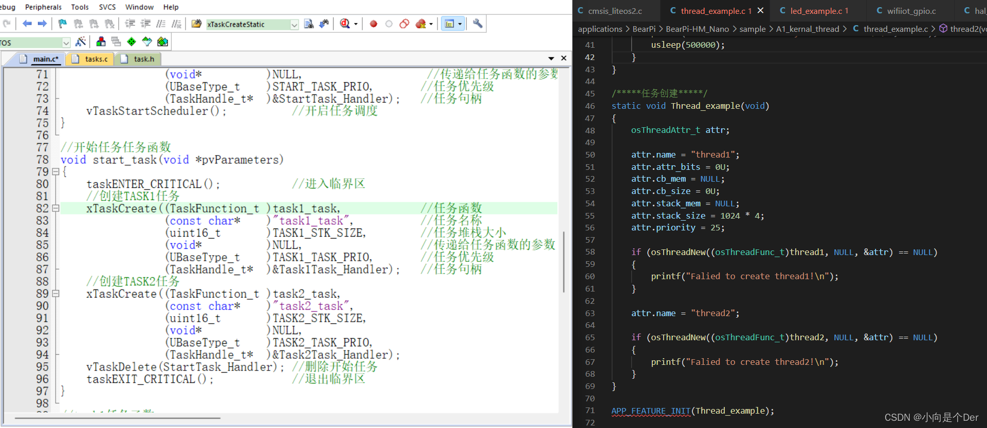The height and width of the screenshot is (428, 987).
Task: Expand the xTaskCreateStatic search dropdown
Action: 294,24
